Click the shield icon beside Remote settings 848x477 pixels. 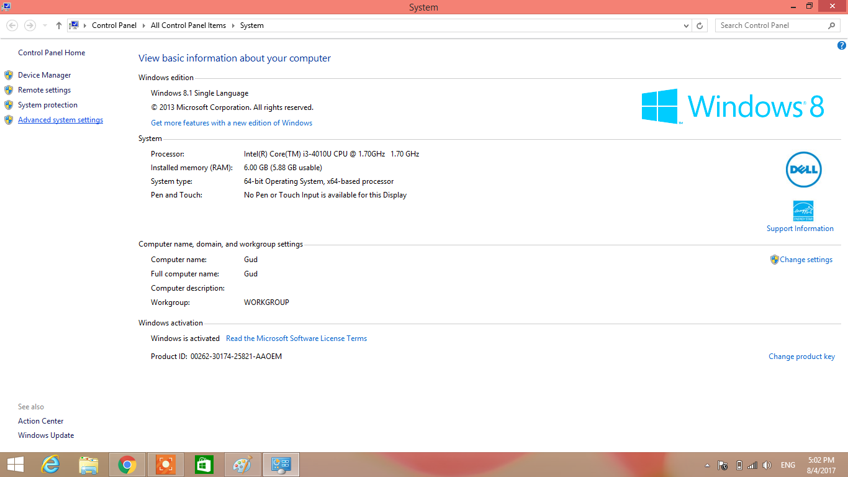pyautogui.click(x=9, y=90)
